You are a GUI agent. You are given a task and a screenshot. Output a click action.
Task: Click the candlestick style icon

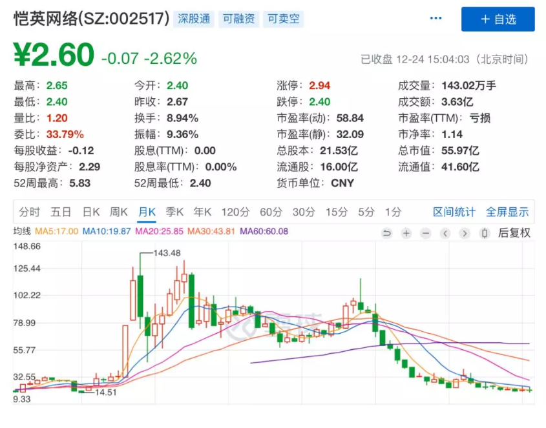click(x=485, y=233)
